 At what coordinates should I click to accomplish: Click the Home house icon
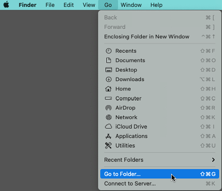pos(108,89)
